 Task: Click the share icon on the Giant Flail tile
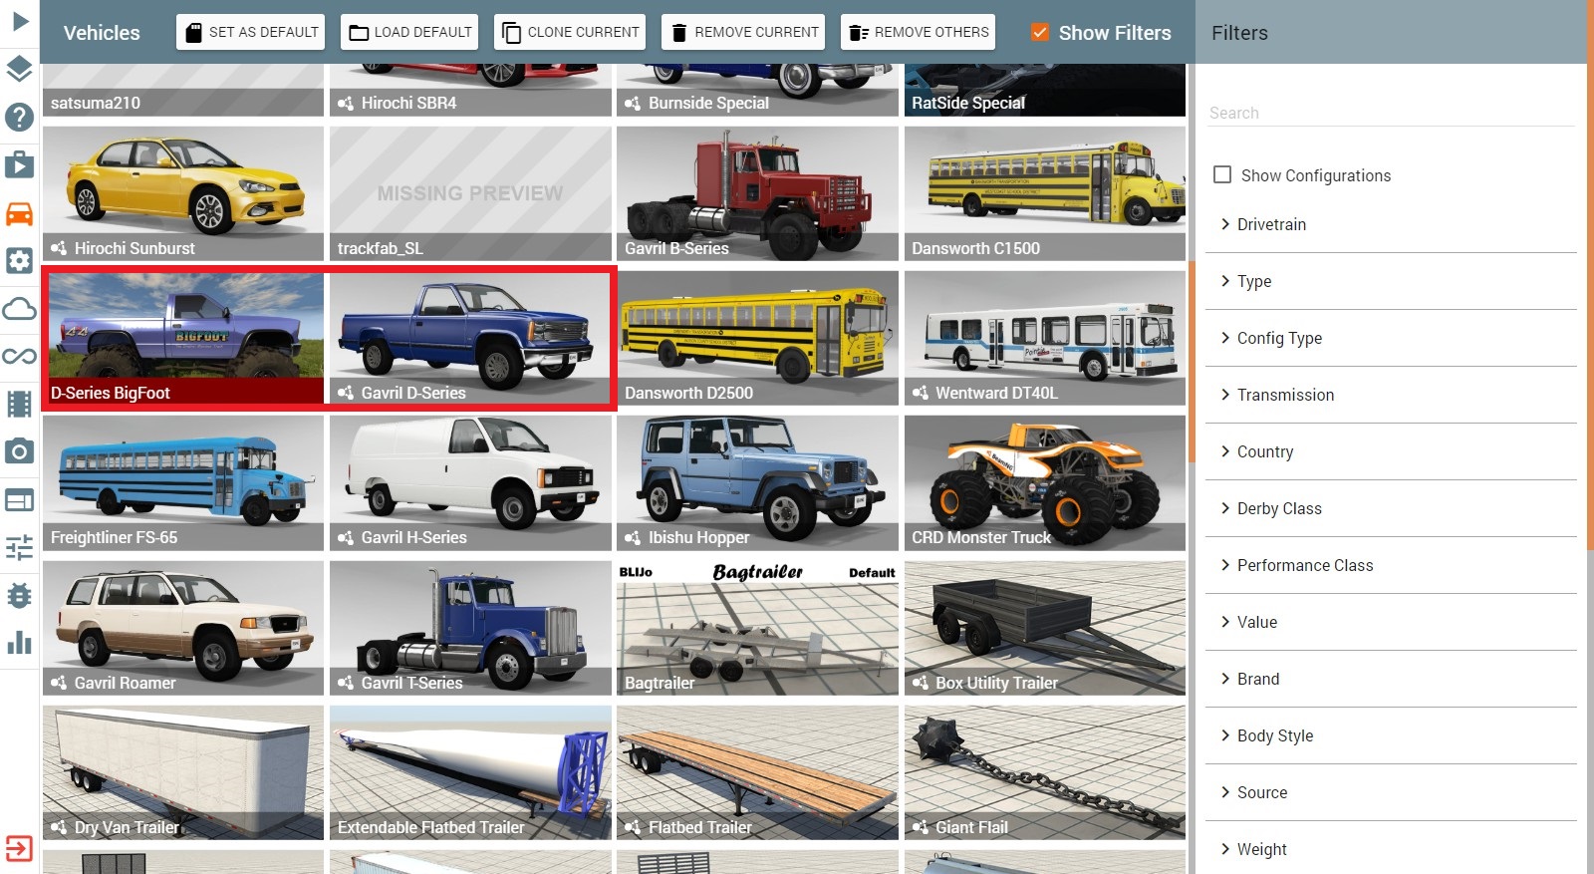click(x=920, y=827)
